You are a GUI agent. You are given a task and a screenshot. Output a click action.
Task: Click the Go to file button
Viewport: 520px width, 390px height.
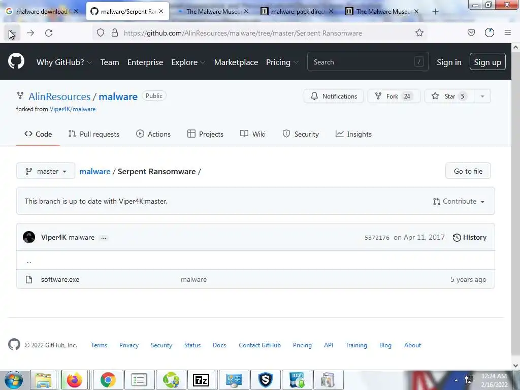(x=468, y=171)
